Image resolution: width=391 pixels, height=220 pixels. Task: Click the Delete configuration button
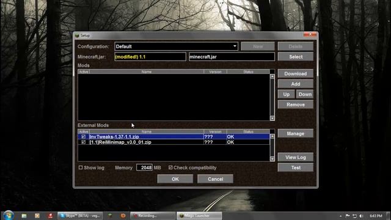click(296, 46)
